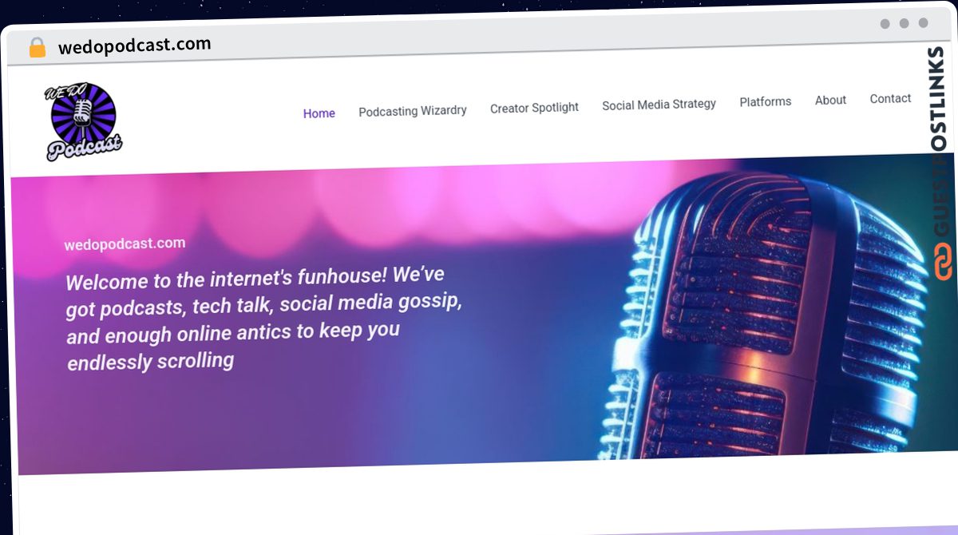The height and width of the screenshot is (535, 958).
Task: Open the Contact page
Action: [890, 98]
